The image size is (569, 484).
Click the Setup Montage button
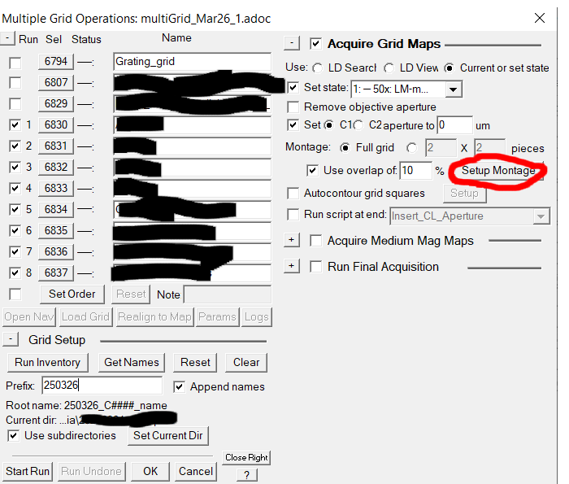tap(497, 170)
